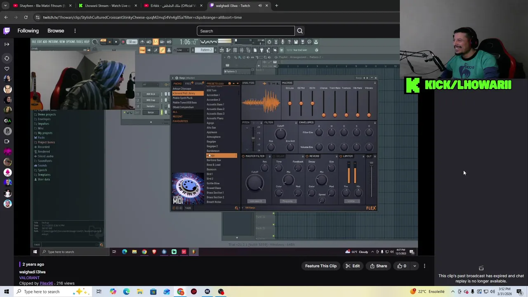Screen dimensions: 528x297
Task: Switch to the STORE tab in FLEX
Action: point(199,83)
